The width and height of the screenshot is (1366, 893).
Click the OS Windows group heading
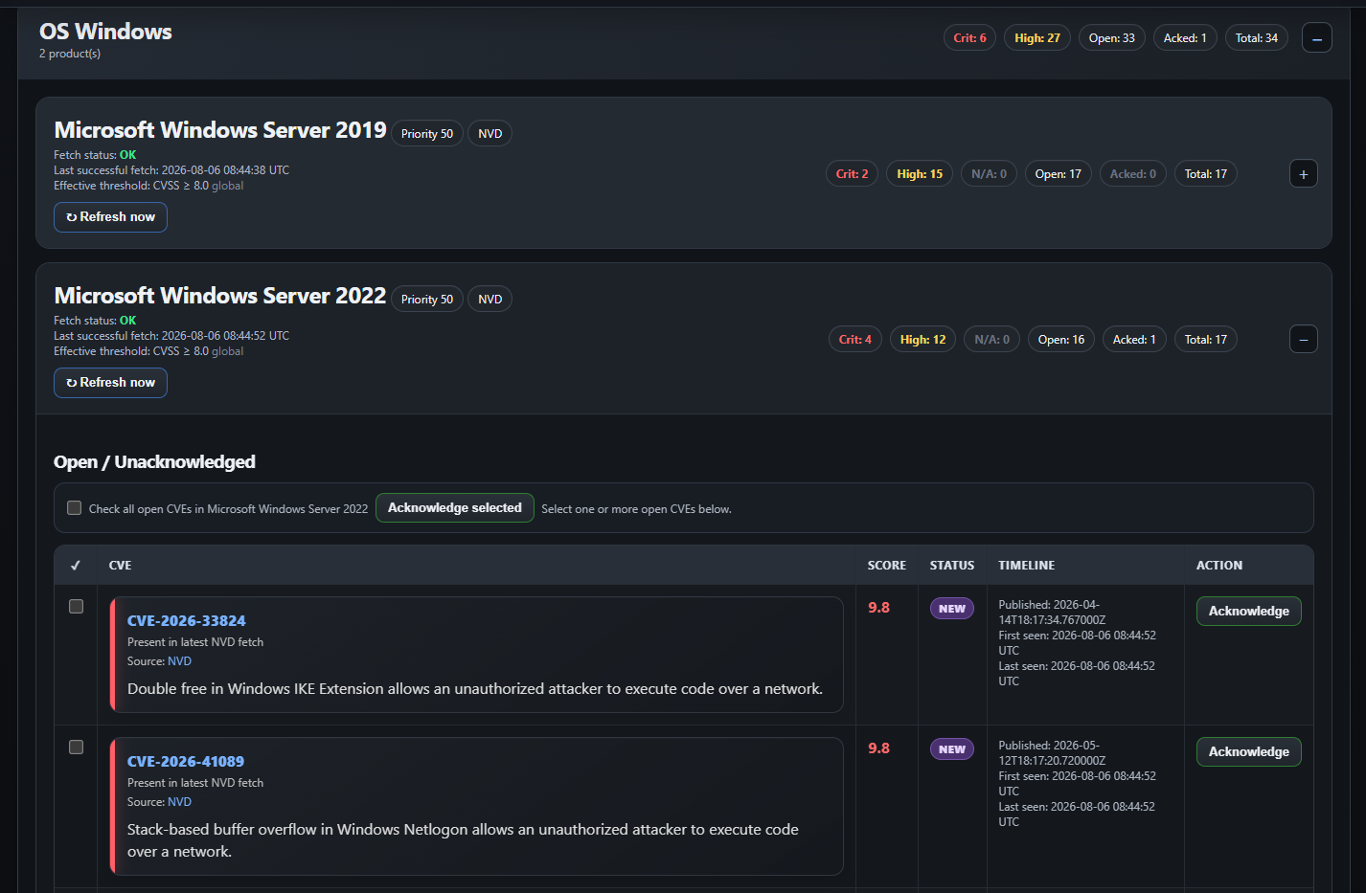pos(105,32)
